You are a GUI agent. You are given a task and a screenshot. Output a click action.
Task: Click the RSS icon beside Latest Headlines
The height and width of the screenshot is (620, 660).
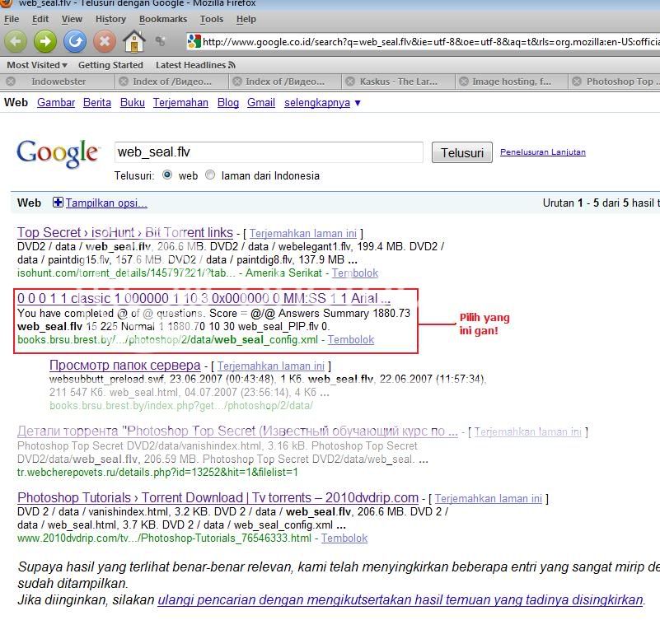(232, 65)
